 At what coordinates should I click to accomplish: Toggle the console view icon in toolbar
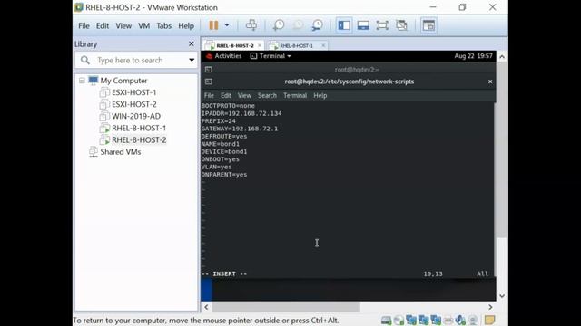coord(428,25)
